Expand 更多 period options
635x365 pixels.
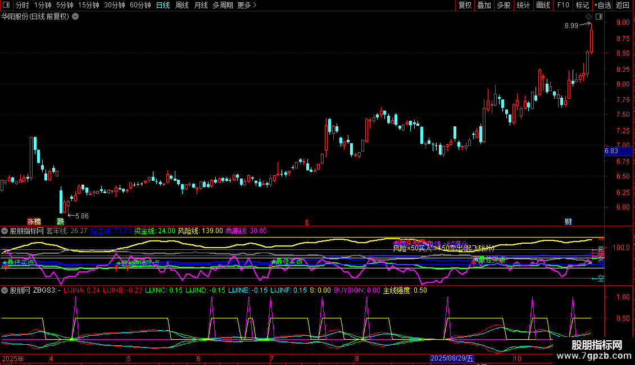[247, 5]
